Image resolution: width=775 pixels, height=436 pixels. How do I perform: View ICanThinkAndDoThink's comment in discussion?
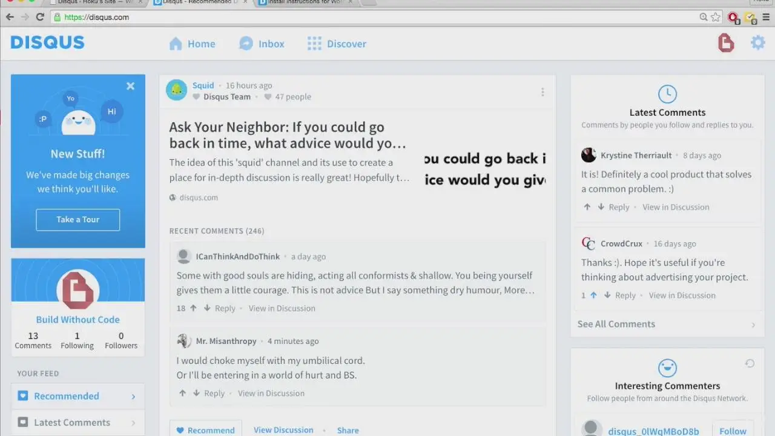(x=282, y=308)
